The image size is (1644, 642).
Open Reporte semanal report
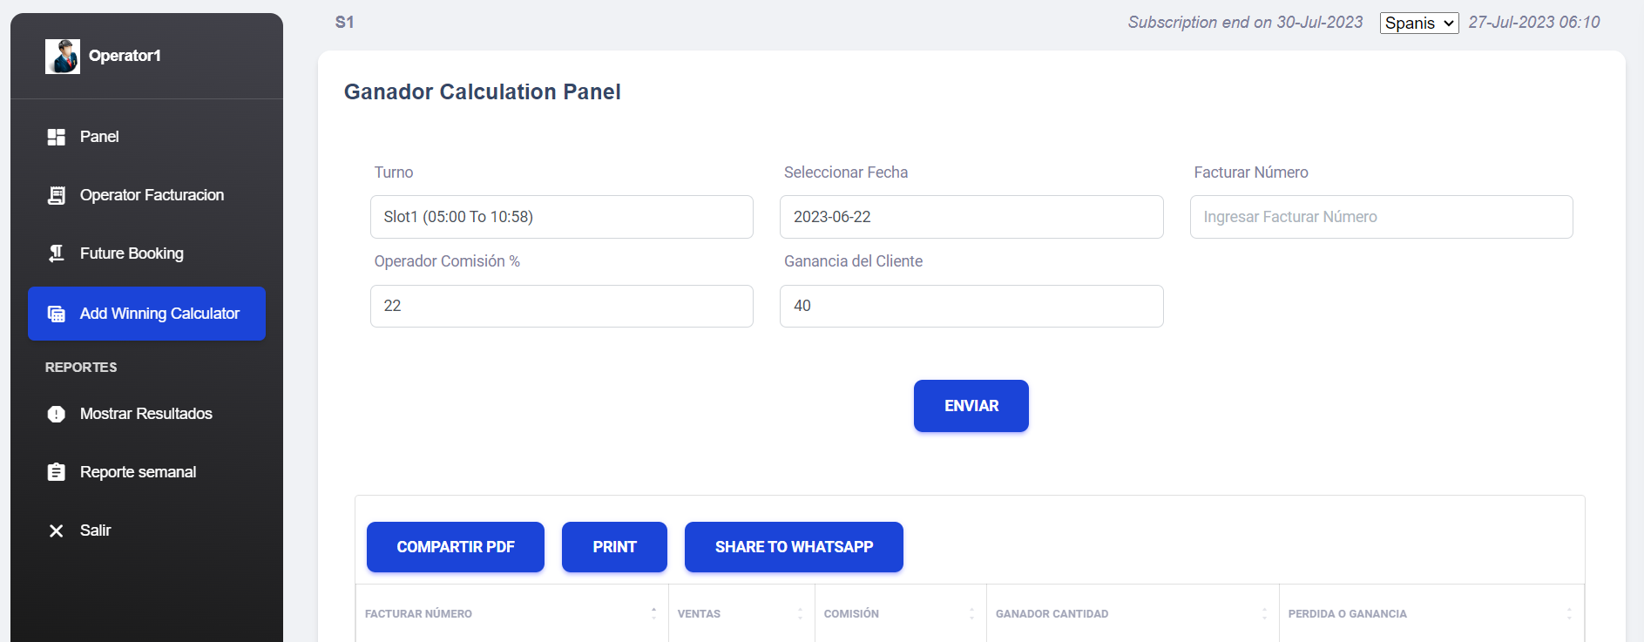click(x=146, y=472)
